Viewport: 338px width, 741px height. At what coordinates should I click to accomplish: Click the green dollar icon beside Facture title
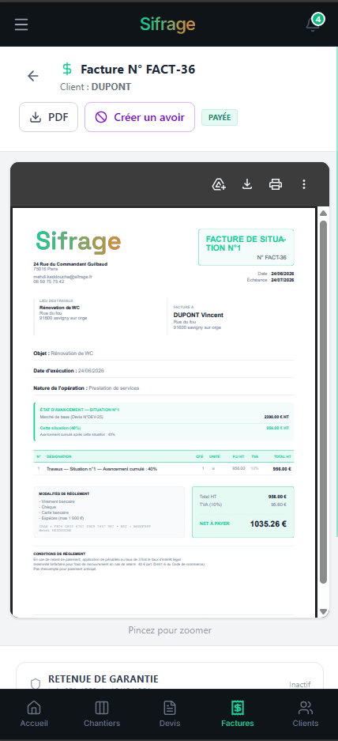coord(67,70)
